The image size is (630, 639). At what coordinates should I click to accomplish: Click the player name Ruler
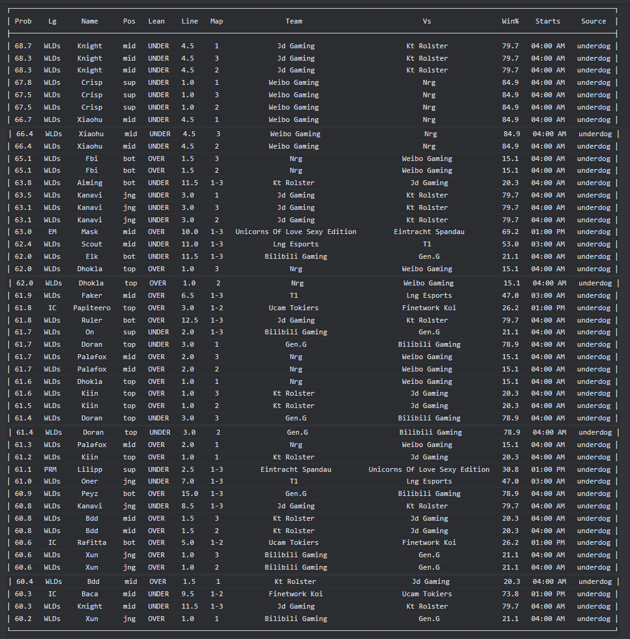pos(92,320)
